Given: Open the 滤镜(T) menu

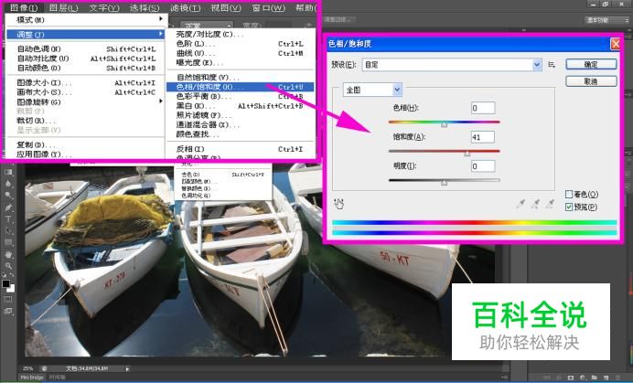Looking at the screenshot, I should click(x=185, y=7).
